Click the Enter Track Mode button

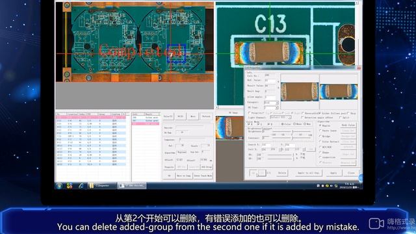[x=203, y=176]
